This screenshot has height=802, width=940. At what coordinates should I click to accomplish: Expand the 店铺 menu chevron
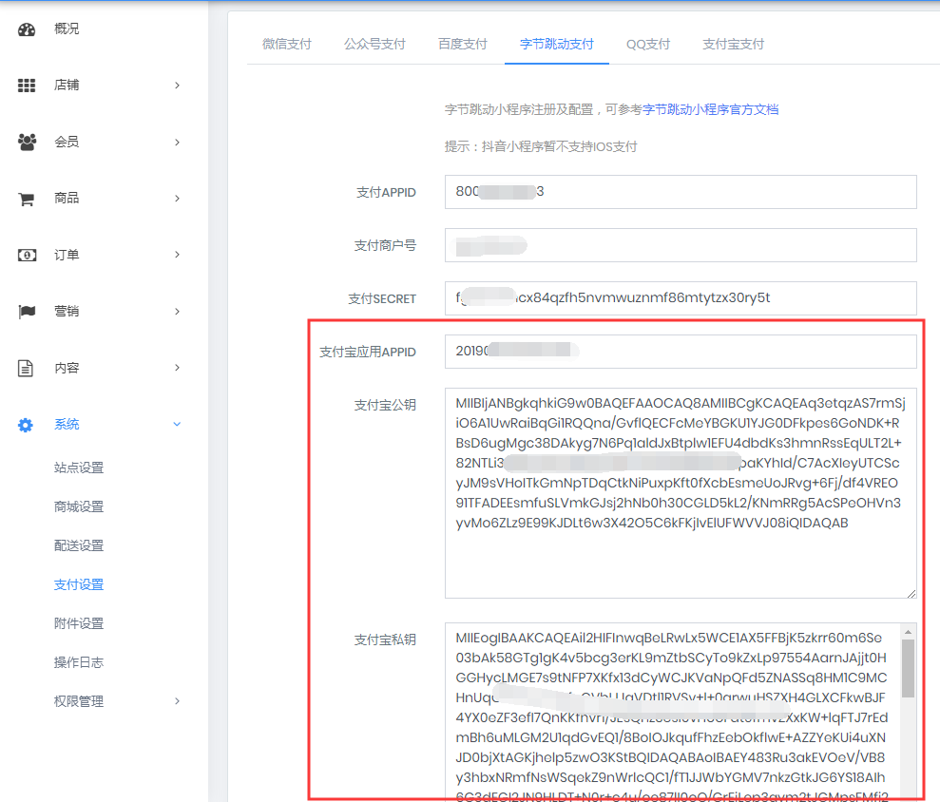(x=177, y=86)
